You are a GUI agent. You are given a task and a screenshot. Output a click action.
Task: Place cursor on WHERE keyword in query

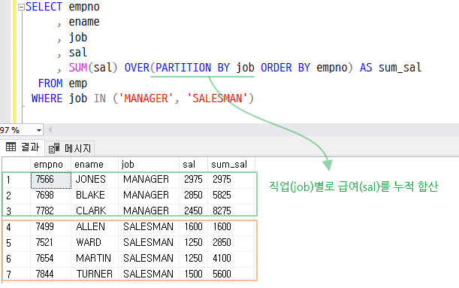click(47, 99)
